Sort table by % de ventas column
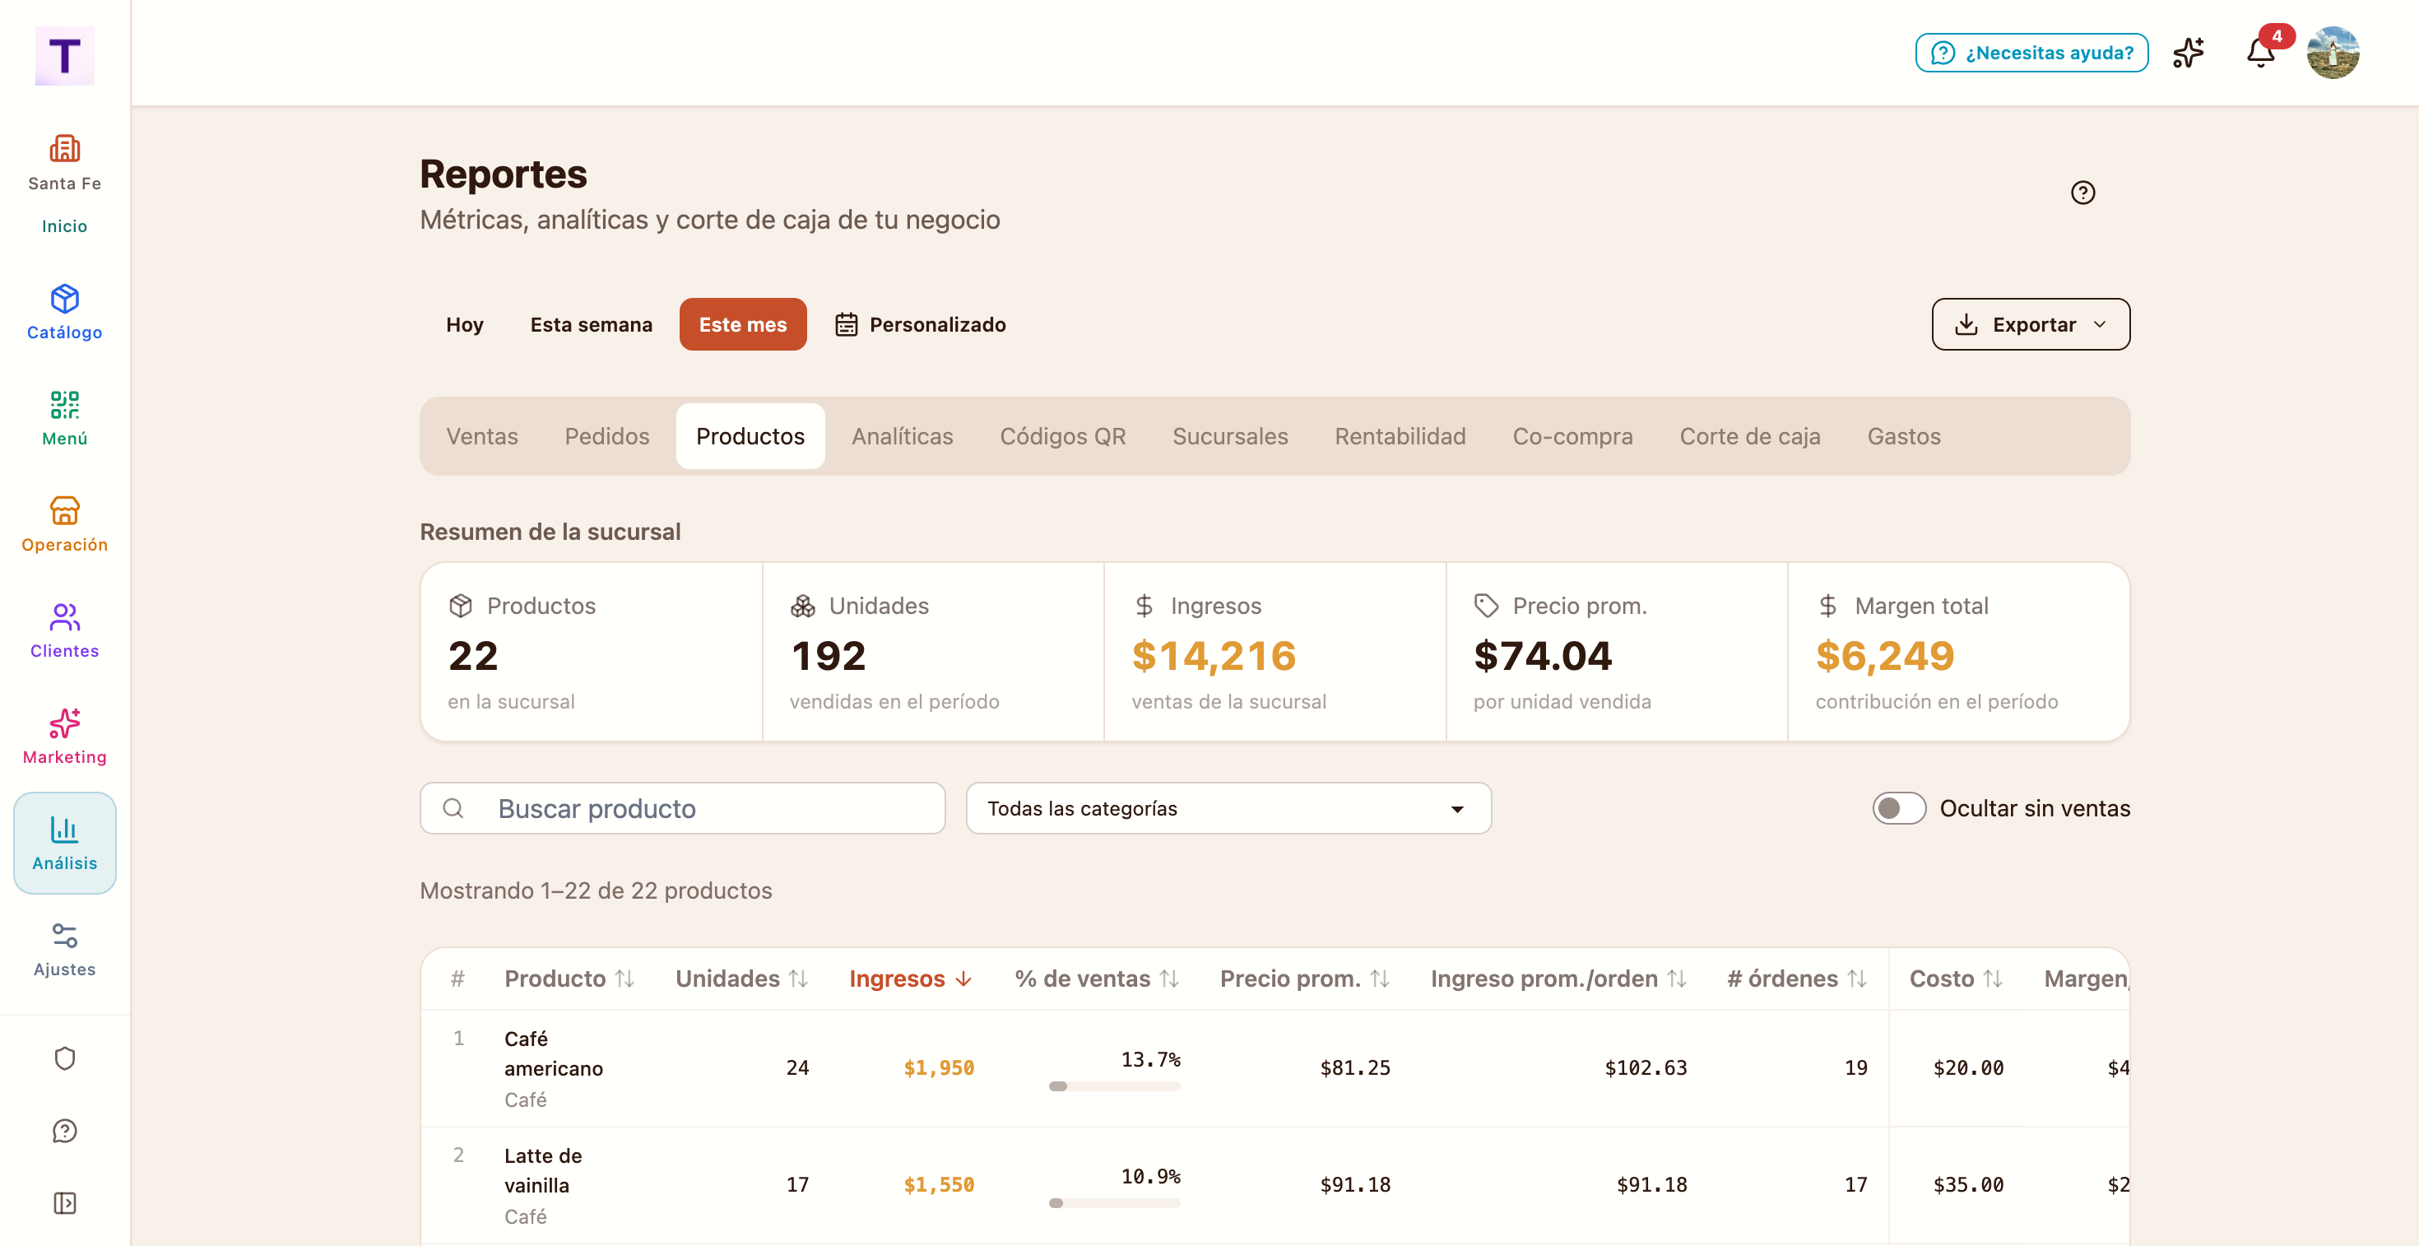 point(1097,979)
